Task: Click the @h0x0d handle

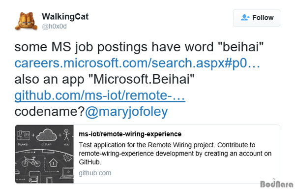Action: point(54,27)
